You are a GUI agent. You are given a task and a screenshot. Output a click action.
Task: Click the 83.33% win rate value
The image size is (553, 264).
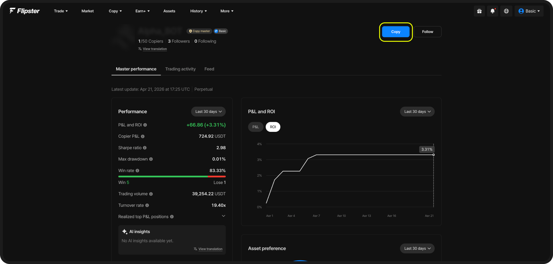(217, 171)
